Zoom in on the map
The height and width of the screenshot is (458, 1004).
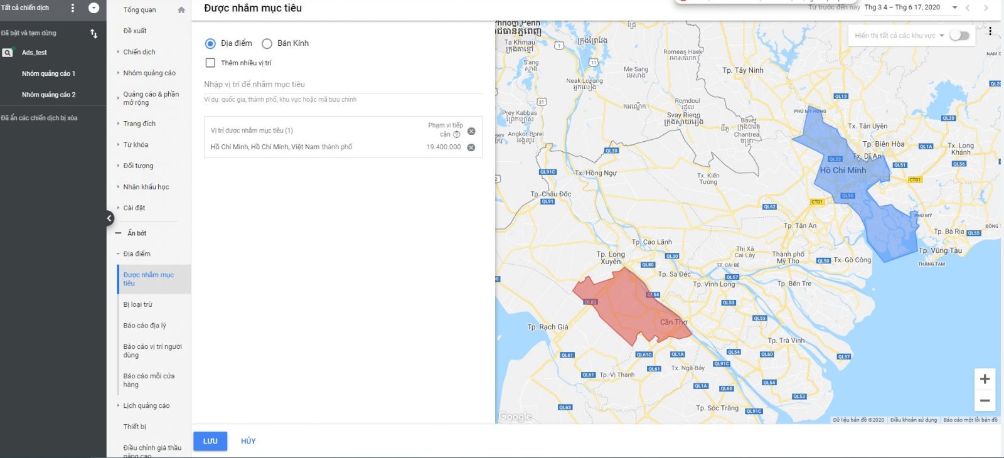(985, 379)
